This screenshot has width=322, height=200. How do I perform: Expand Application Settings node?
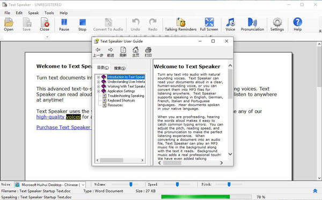pos(98,91)
